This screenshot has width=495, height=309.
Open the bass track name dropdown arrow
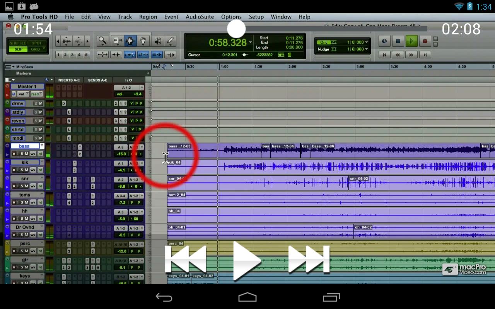42,146
